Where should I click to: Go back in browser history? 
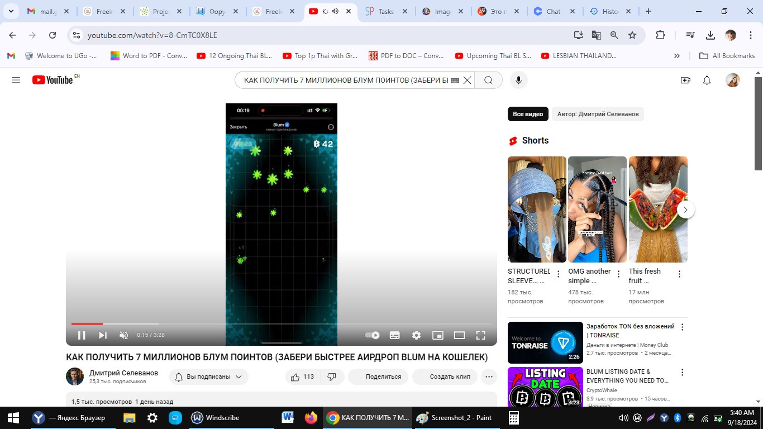click(12, 35)
